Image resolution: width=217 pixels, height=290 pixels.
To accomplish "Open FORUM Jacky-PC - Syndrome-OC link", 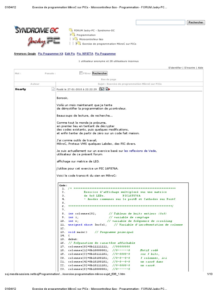I will (94, 31).
